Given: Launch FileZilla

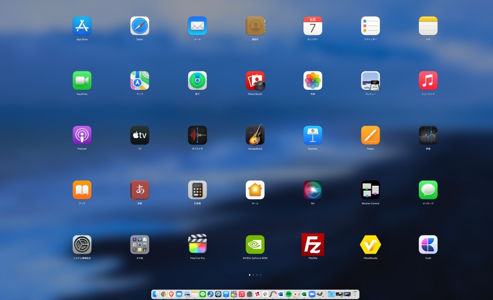Looking at the screenshot, I should (313, 244).
